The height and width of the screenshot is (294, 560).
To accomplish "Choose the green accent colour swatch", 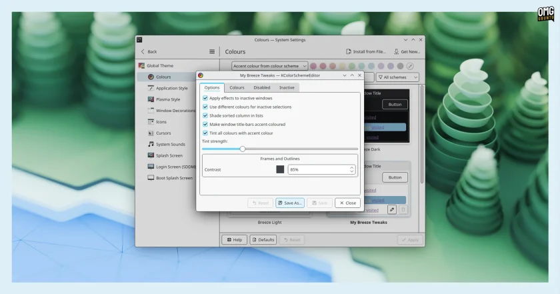I will coord(352,66).
